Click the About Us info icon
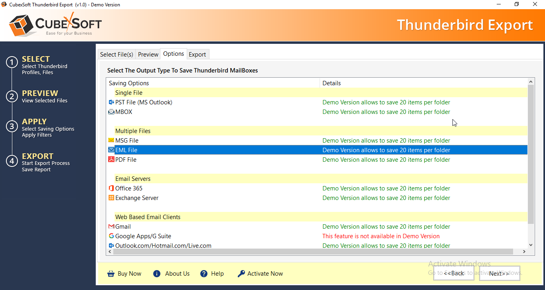The image size is (545, 290). (157, 274)
